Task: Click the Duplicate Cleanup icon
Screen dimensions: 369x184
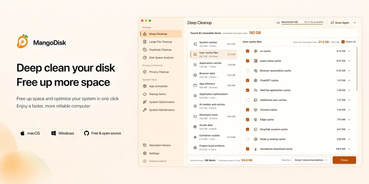Action: point(145,50)
